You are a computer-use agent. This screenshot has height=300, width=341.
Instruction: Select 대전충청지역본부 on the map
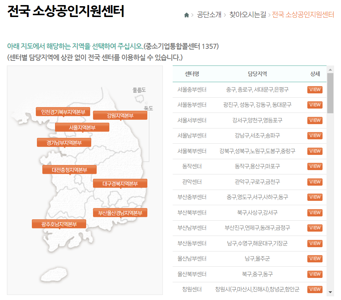tap(70, 170)
